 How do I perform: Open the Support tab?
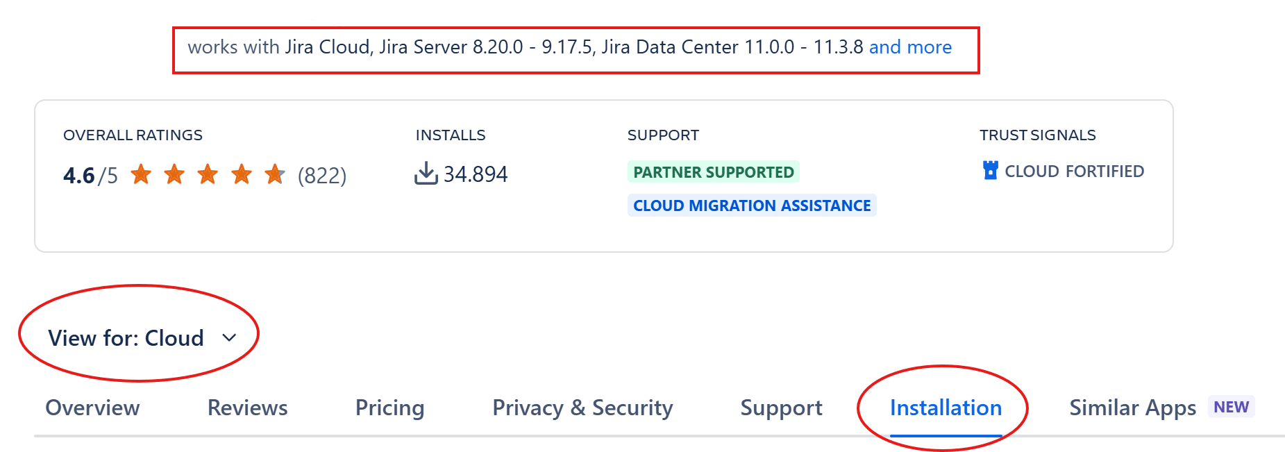click(x=781, y=408)
